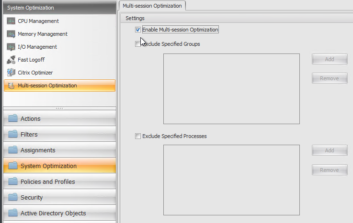Image resolution: width=353 pixels, height=223 pixels.
Task: Expand the Policies and Profiles section
Action: (x=60, y=181)
